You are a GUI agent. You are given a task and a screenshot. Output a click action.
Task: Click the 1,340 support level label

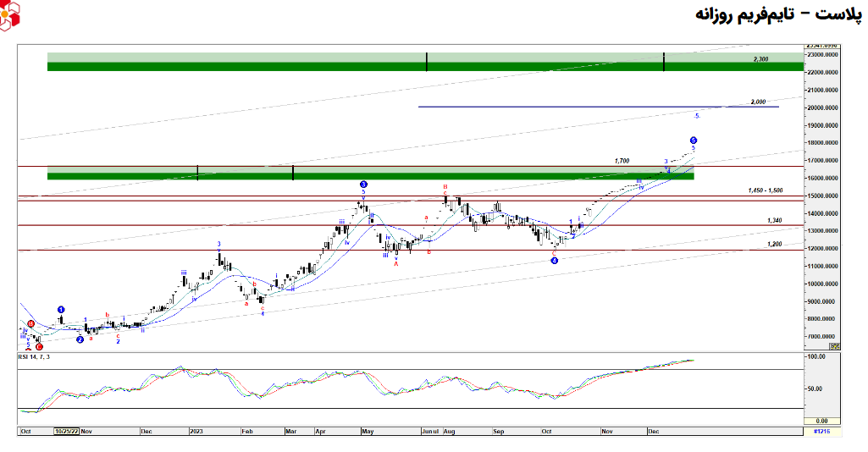774,220
